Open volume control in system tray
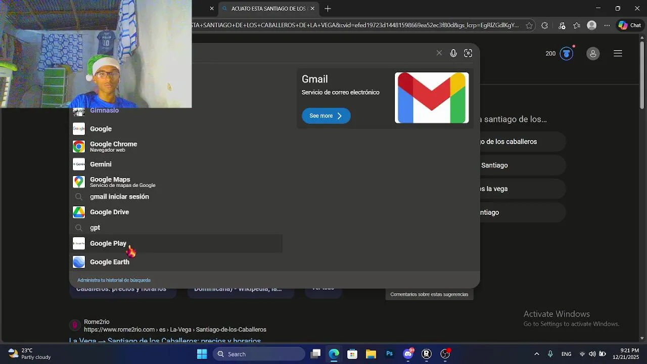This screenshot has height=364, width=647. (592, 354)
